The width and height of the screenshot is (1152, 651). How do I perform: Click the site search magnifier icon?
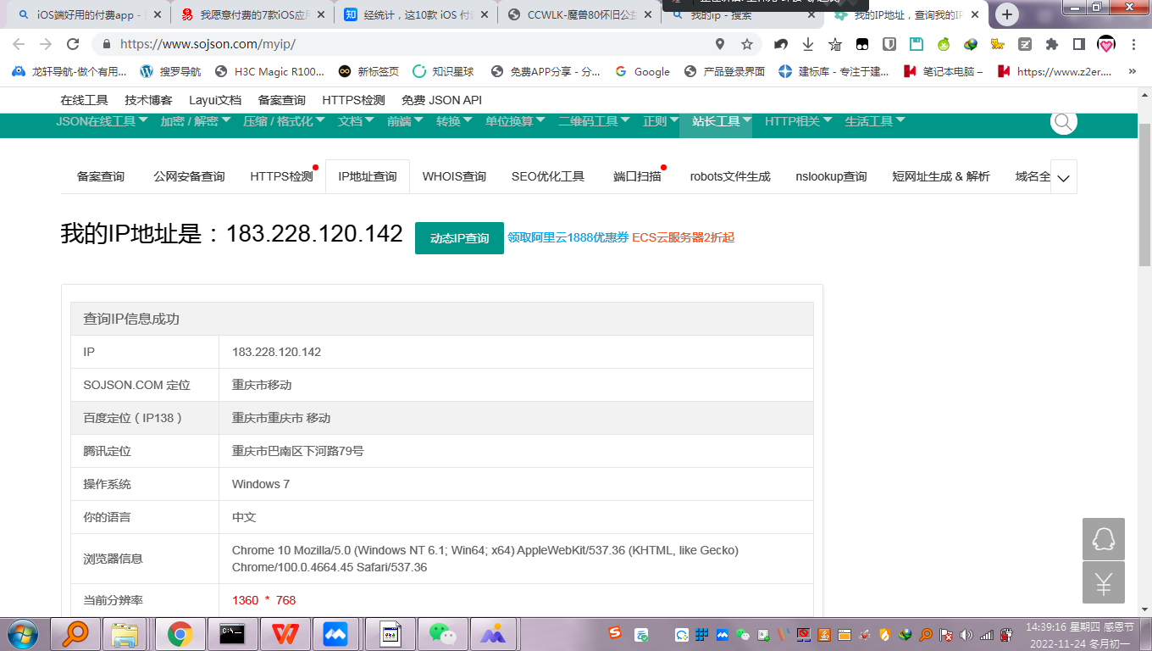click(x=1063, y=122)
